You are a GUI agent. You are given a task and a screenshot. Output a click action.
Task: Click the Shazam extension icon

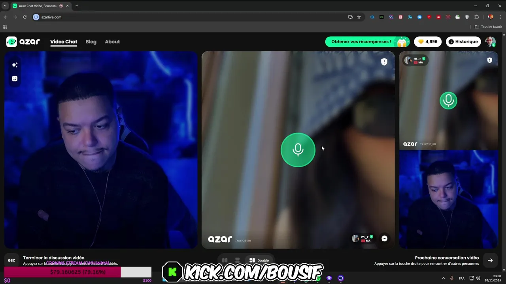pyautogui.click(x=419, y=17)
